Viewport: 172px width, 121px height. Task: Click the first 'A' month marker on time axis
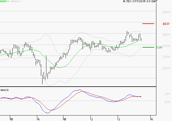tap(38, 119)
